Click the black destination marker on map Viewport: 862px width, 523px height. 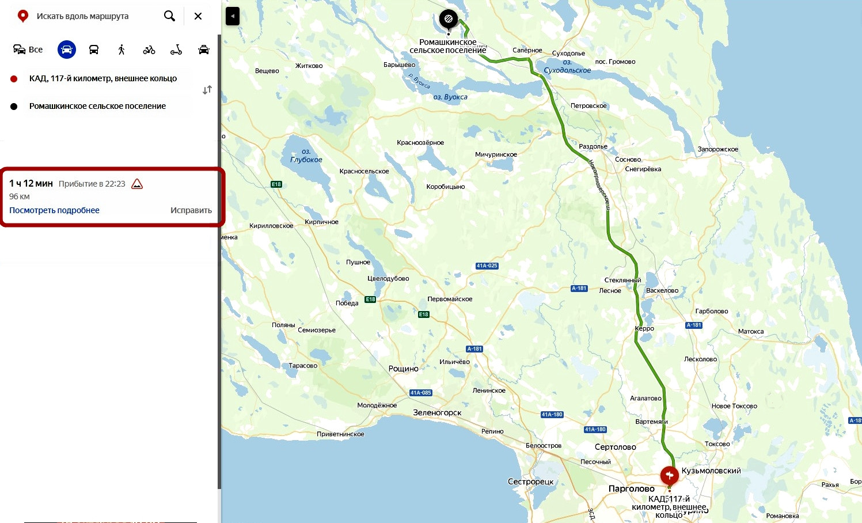coord(448,20)
